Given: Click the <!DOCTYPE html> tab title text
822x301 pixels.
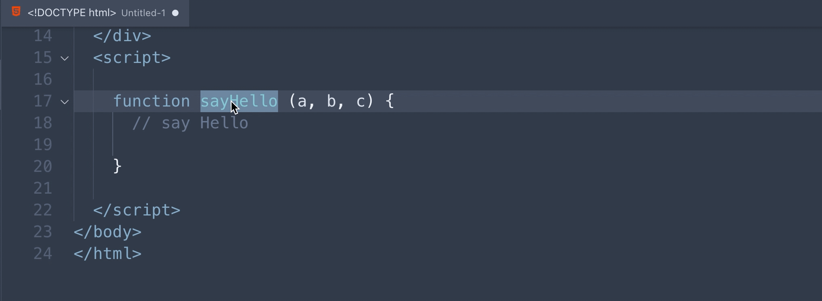Looking at the screenshot, I should (x=72, y=13).
